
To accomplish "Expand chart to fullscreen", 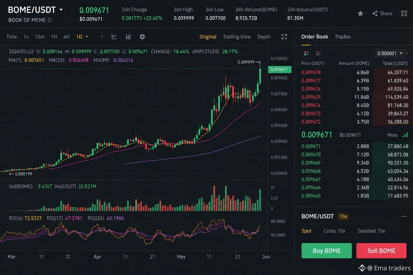I will point(284,37).
